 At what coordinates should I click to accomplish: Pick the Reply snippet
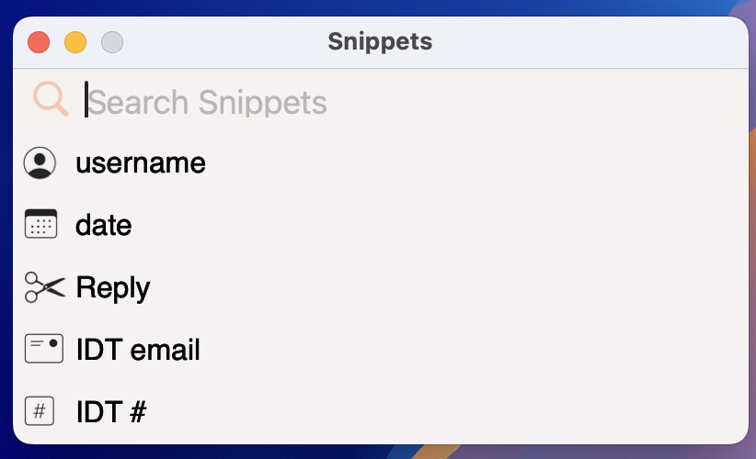(113, 287)
